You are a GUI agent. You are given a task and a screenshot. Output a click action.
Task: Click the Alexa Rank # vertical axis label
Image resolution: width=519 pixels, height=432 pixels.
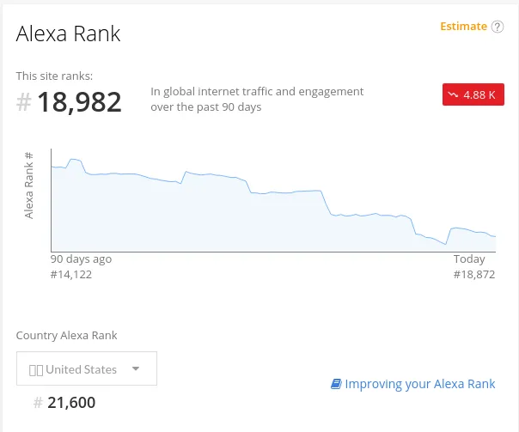pos(29,186)
